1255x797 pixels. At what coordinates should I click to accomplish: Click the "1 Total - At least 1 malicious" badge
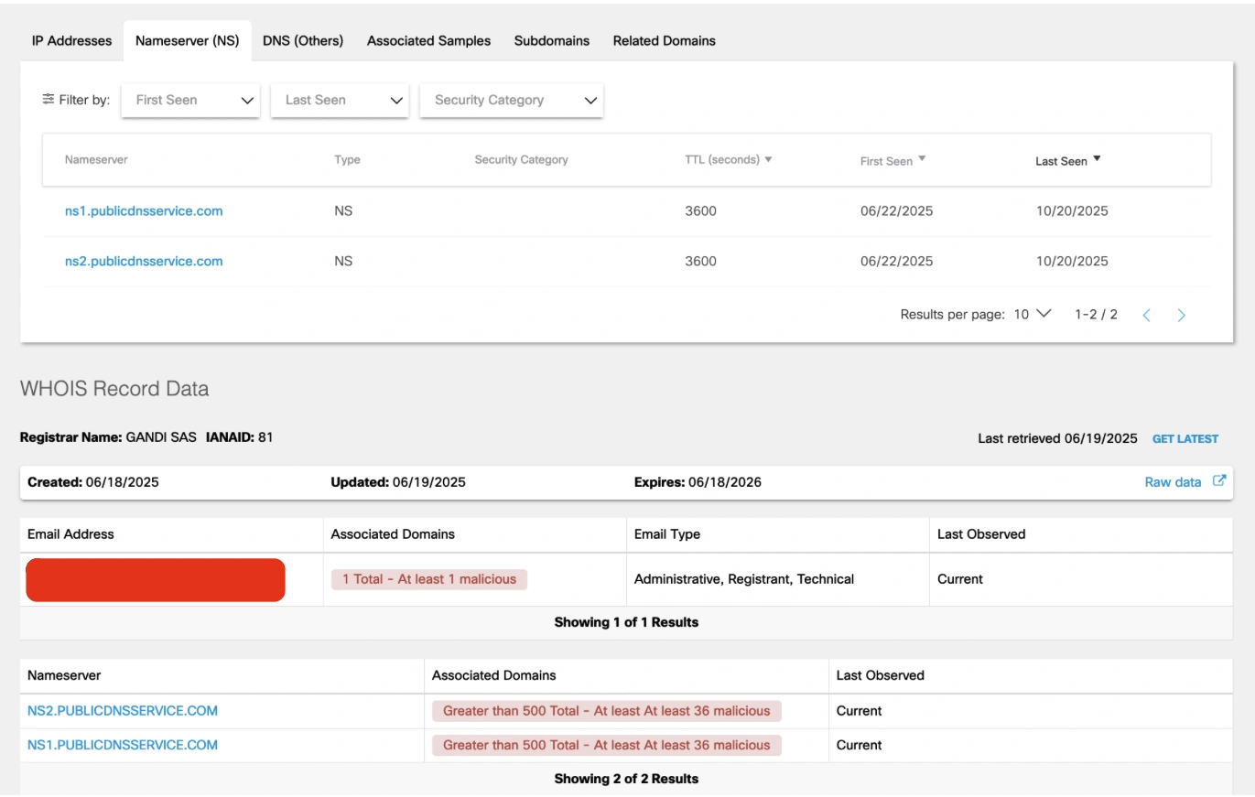tap(429, 578)
